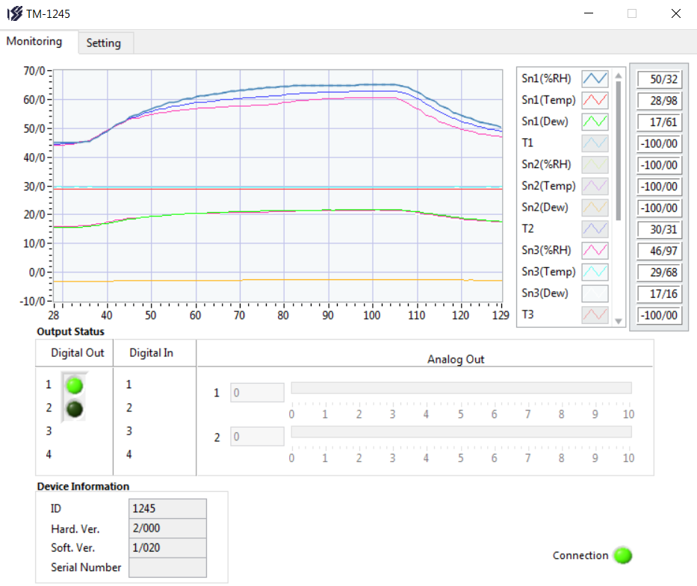
Task: Click the Analog Out 1 slider bar
Action: (x=461, y=388)
